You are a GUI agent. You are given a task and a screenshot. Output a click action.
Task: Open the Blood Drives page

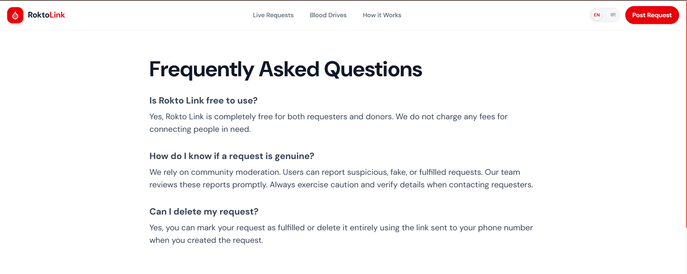(x=328, y=15)
